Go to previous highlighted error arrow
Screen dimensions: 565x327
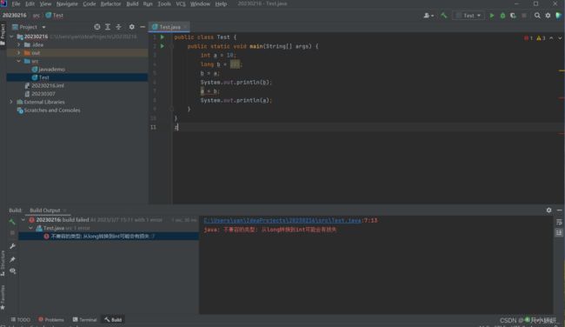click(x=551, y=38)
